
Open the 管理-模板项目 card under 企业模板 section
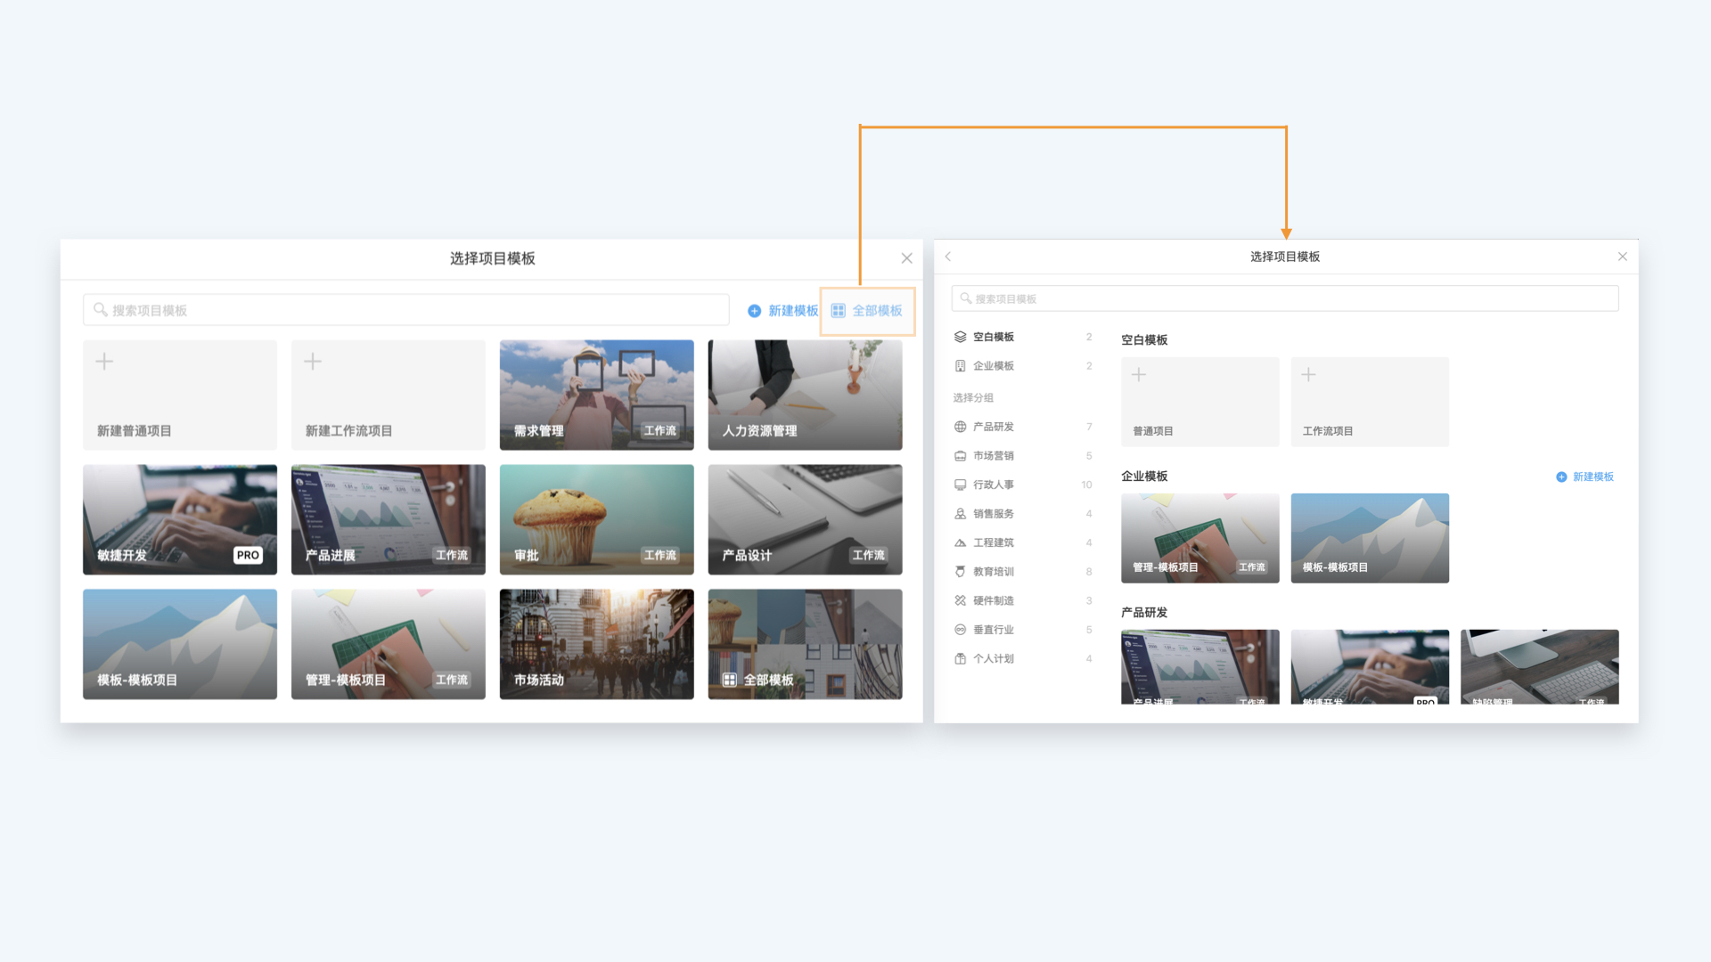pyautogui.click(x=1200, y=538)
